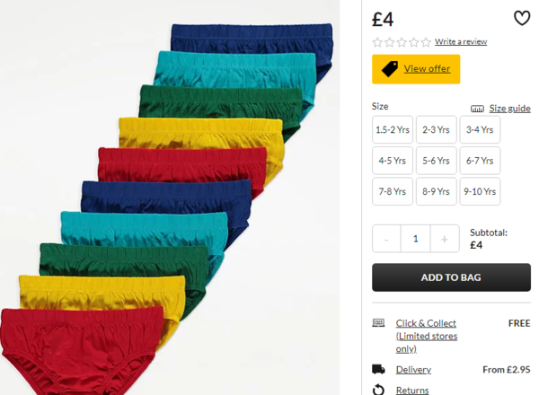Select size 1.5-2 Yrs
This screenshot has height=395, width=539.
click(392, 130)
